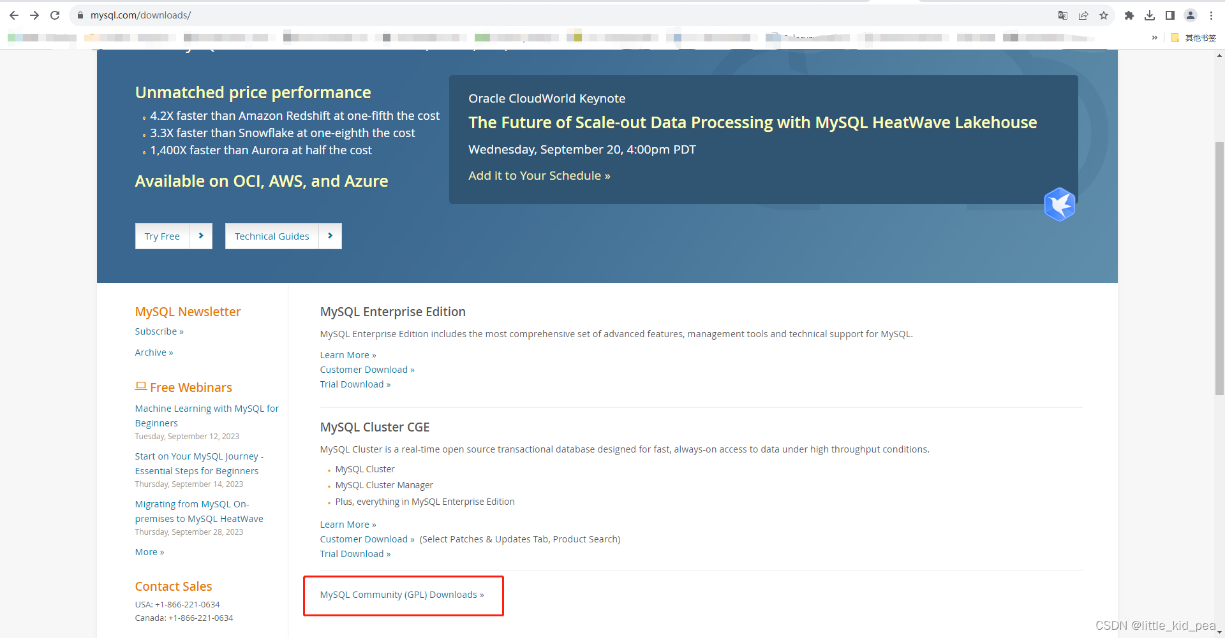Image resolution: width=1225 pixels, height=638 pixels.
Task: Click the Unmatched price performance heading
Action: point(253,93)
